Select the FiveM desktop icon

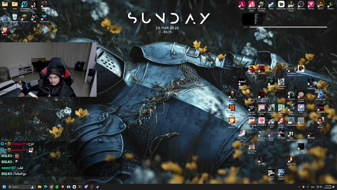click(242, 6)
